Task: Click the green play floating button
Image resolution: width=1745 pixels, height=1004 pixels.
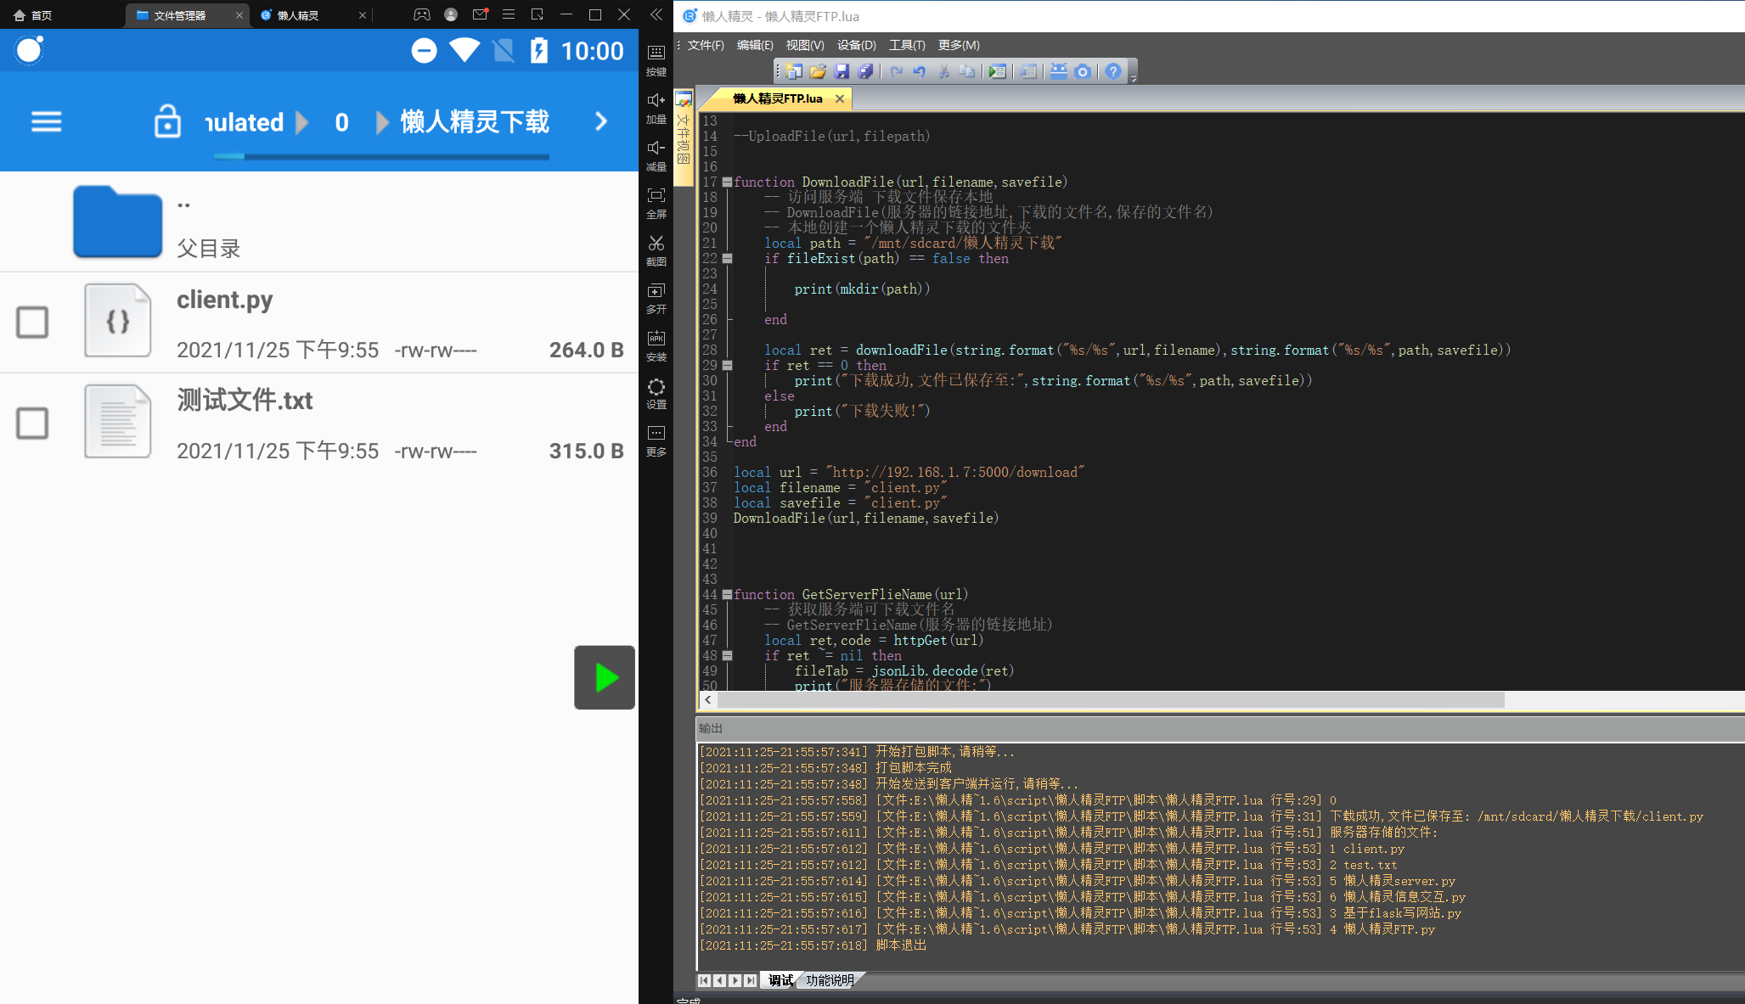Action: [605, 677]
